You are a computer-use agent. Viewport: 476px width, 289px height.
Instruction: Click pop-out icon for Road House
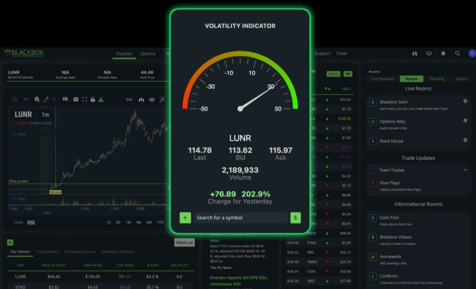point(465,140)
